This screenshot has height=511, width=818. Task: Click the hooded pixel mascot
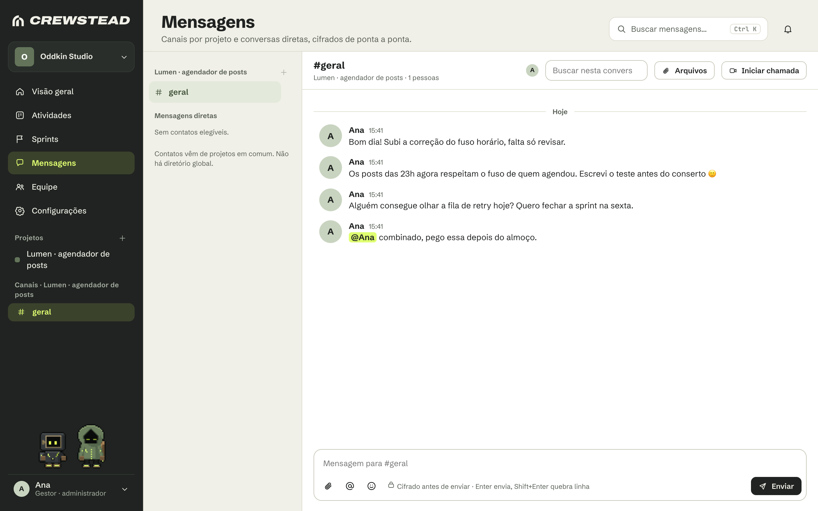[x=92, y=446]
